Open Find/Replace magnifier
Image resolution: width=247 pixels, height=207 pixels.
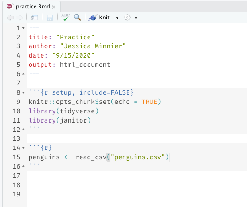click(x=78, y=17)
